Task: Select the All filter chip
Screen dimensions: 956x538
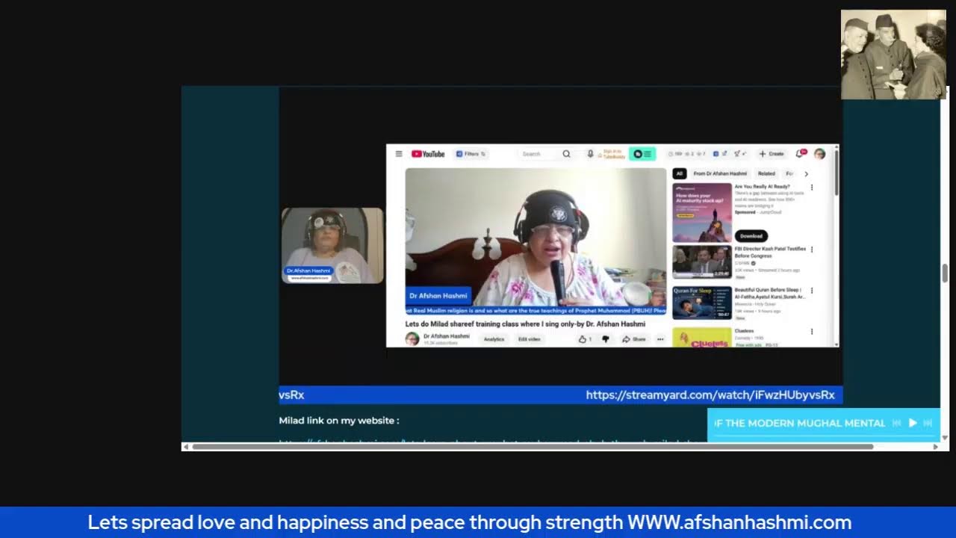Action: pos(679,173)
